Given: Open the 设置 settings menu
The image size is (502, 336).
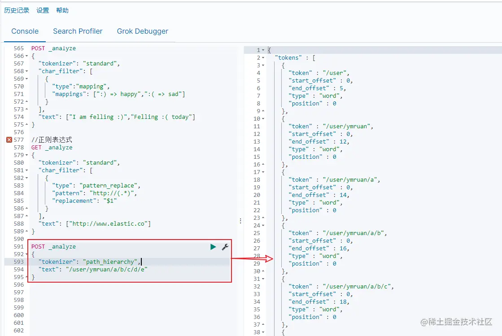Looking at the screenshot, I should [x=43, y=10].
